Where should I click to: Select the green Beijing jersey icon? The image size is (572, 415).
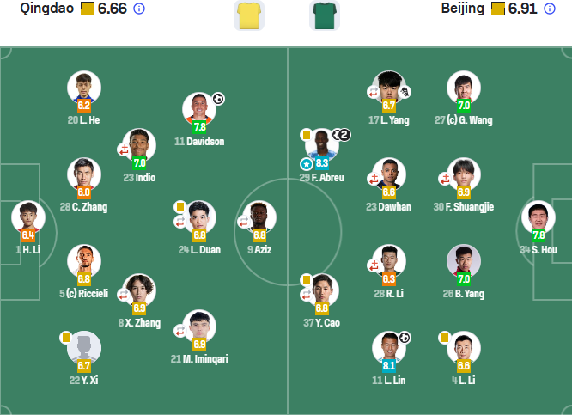pos(325,15)
